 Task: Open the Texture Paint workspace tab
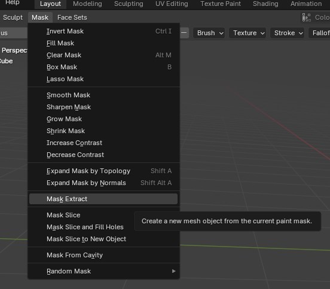pyautogui.click(x=221, y=4)
